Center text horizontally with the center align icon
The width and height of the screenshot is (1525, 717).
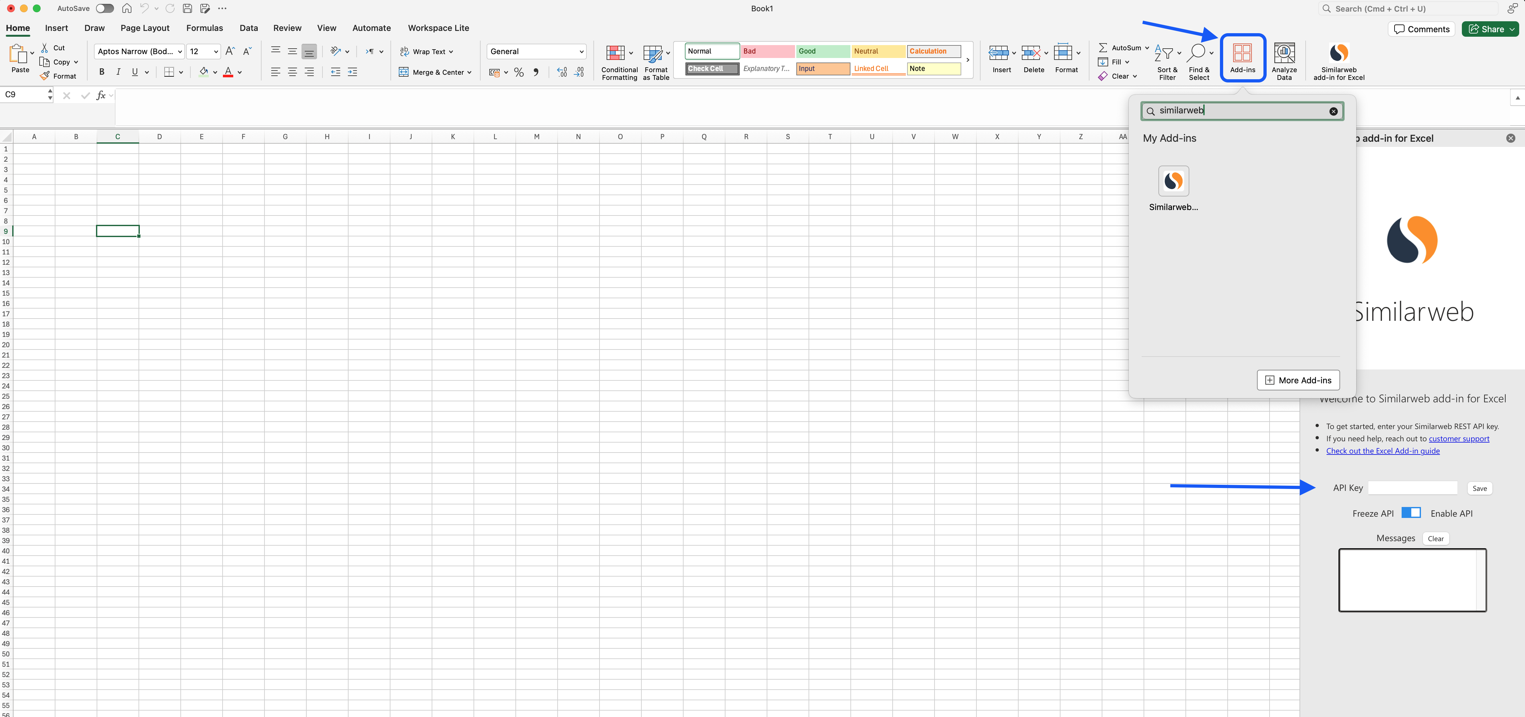tap(293, 72)
